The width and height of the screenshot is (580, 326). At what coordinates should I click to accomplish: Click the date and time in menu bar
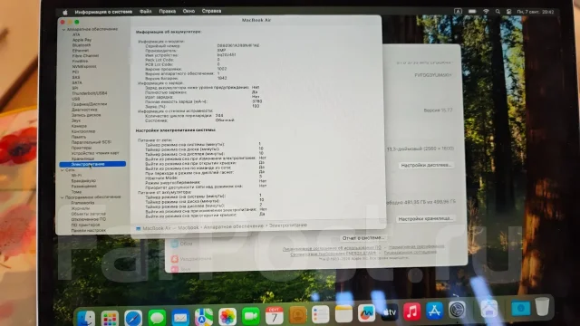[536, 12]
